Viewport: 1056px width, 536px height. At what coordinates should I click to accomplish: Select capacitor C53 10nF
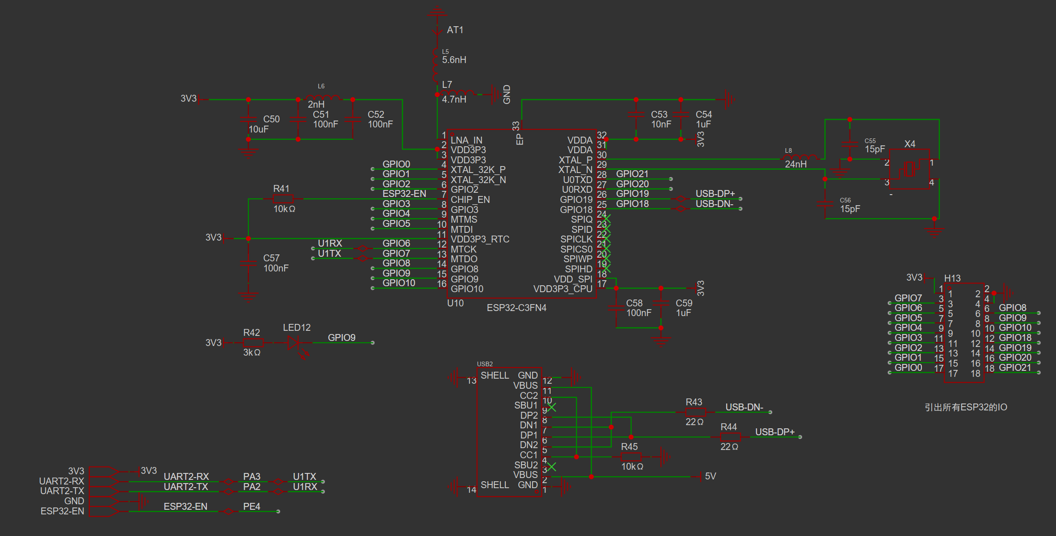click(636, 115)
